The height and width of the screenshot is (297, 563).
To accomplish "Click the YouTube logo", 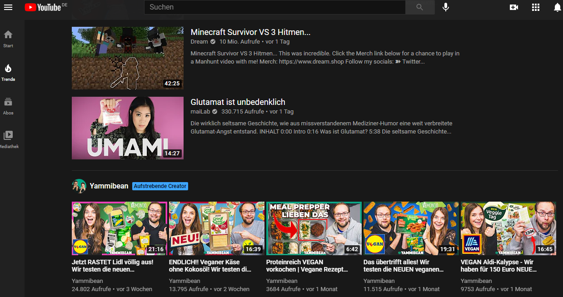I will pyautogui.click(x=44, y=7).
